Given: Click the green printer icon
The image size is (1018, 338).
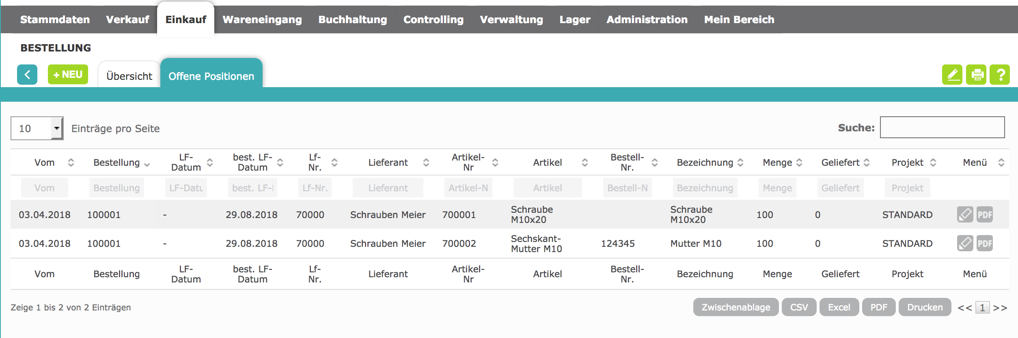Looking at the screenshot, I should 976,75.
